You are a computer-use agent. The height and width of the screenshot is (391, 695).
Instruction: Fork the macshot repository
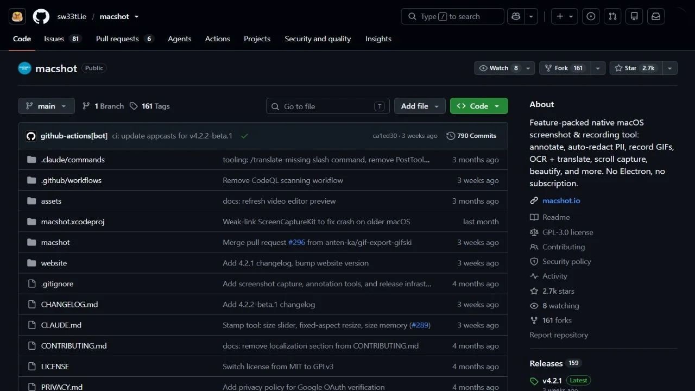(565, 68)
